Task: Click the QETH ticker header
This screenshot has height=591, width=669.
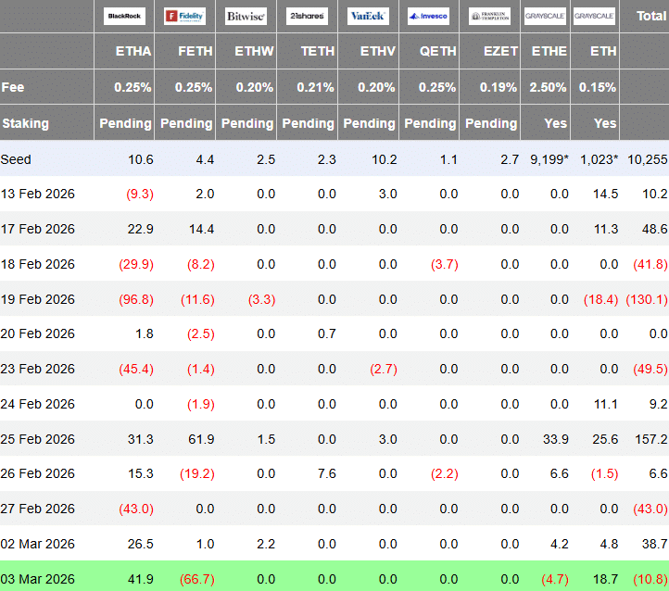Action: point(437,52)
